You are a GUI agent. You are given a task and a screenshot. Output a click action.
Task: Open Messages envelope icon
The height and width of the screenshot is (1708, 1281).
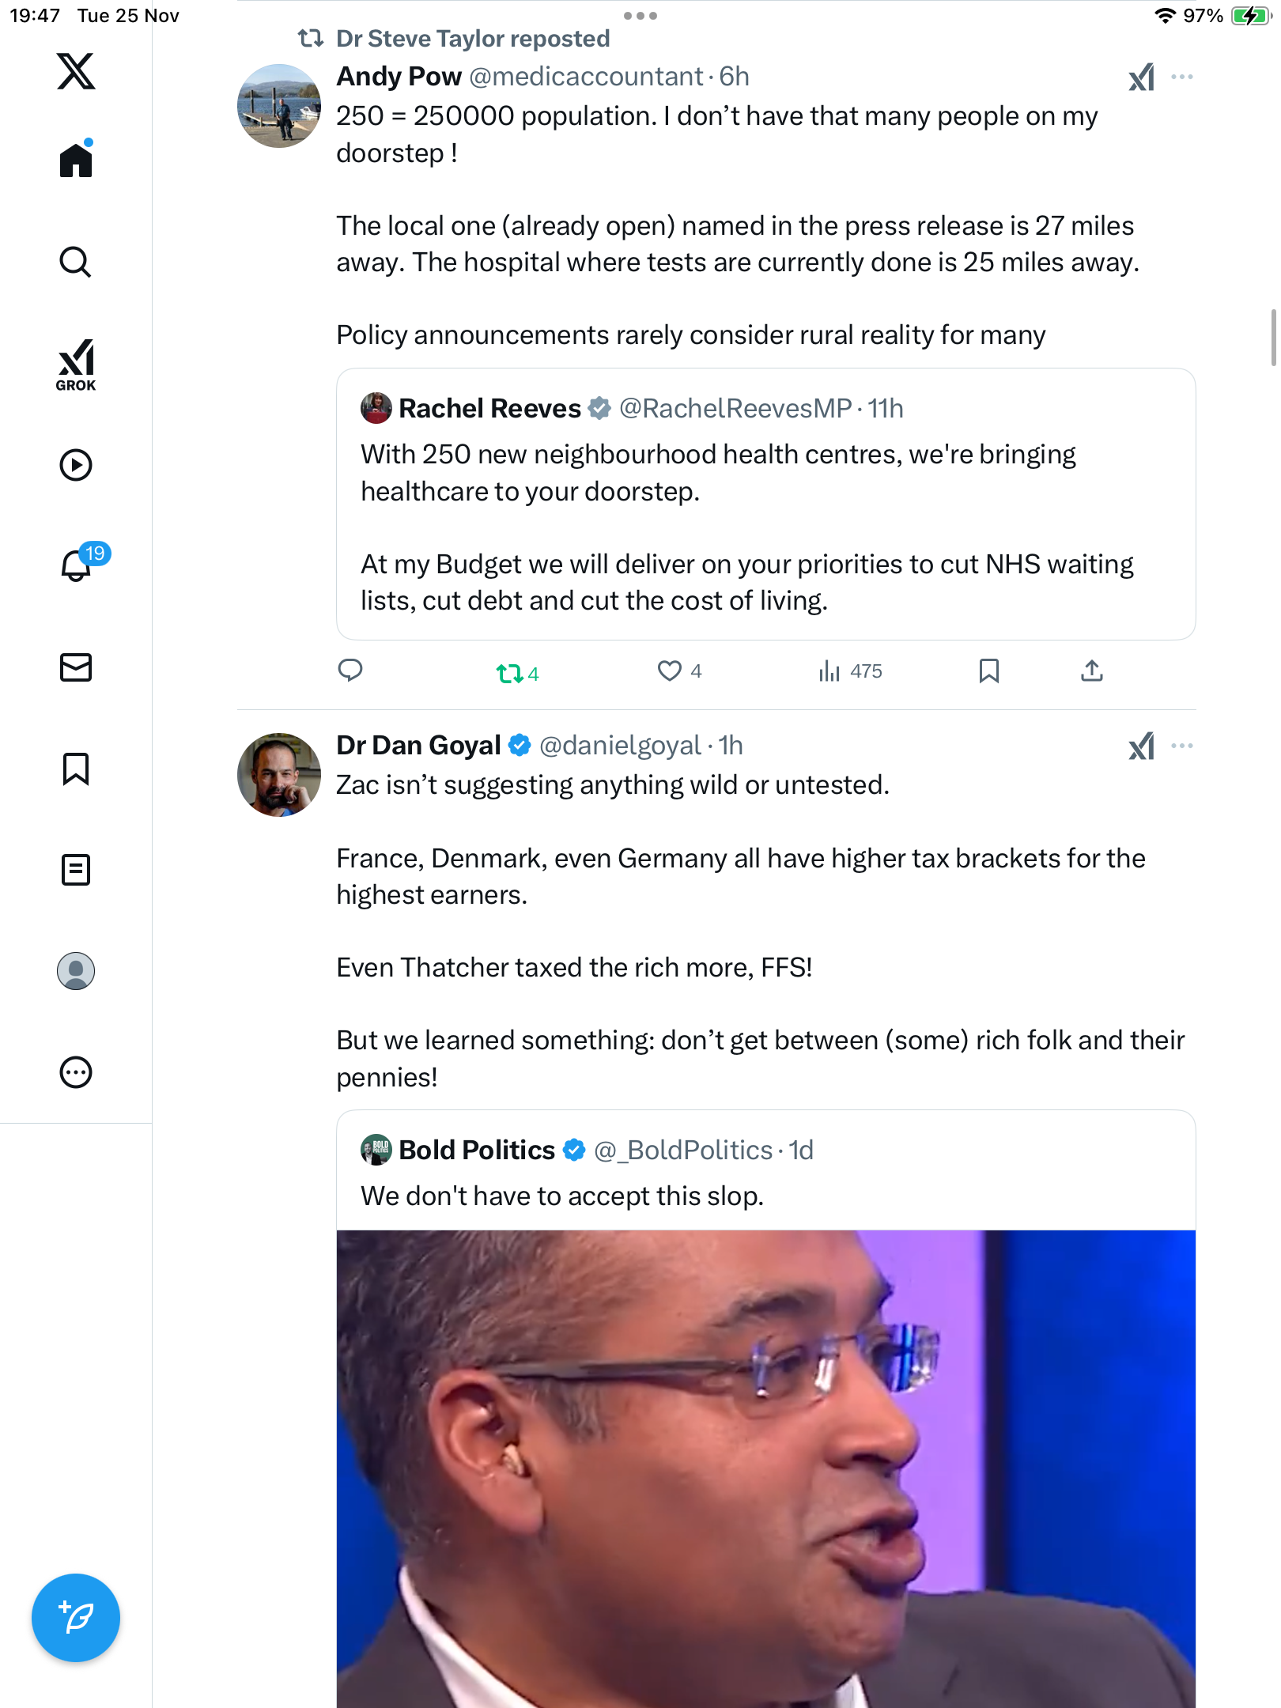tap(76, 667)
